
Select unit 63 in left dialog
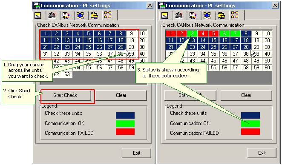click(x=67, y=74)
